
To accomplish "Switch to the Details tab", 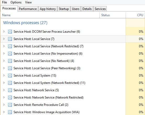I will (x=87, y=9).
